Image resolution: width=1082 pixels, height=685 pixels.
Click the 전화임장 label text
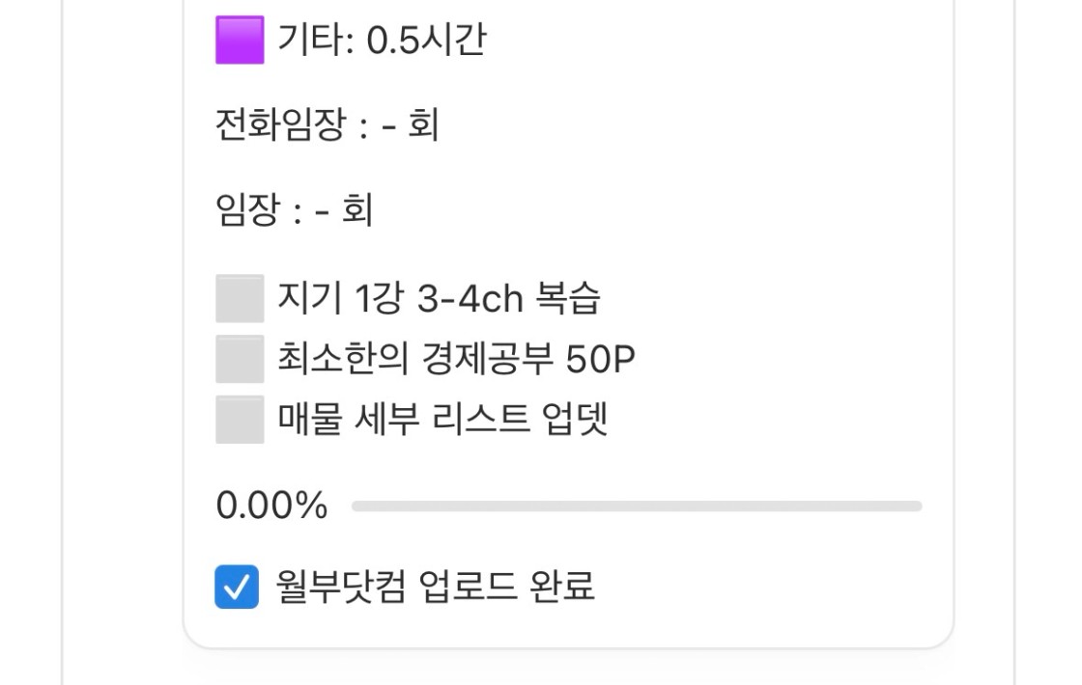(x=279, y=125)
